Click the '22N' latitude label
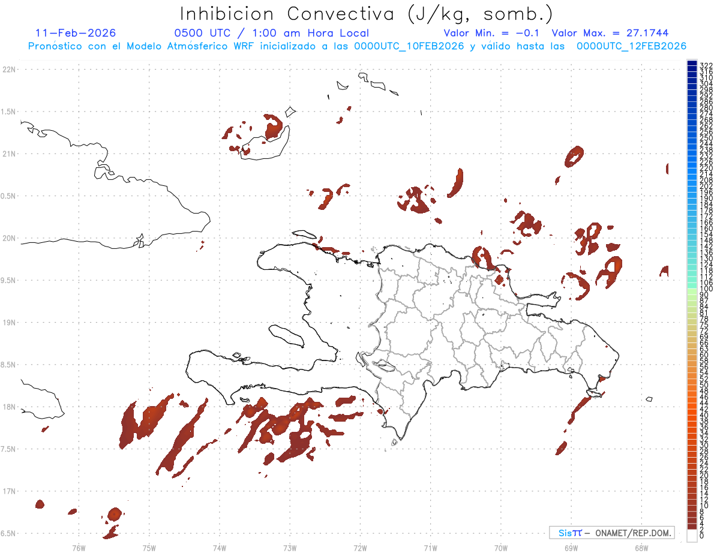 (x=9, y=70)
